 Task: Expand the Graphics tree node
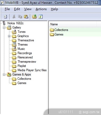point(9,36)
